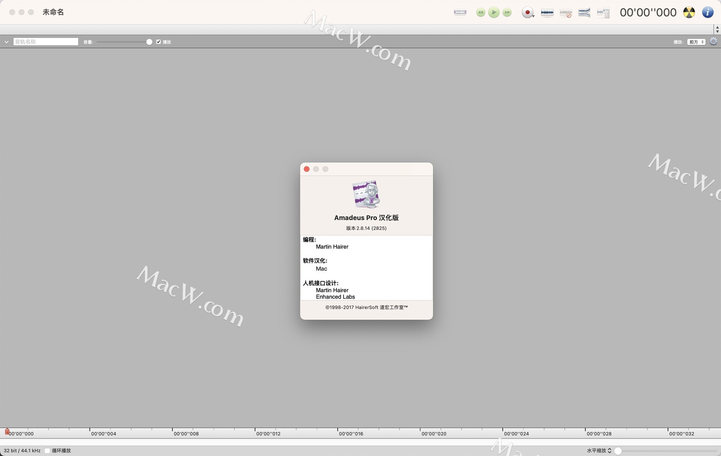Click the waveform with document toolbar icon
721x456 pixels.
[x=603, y=13]
